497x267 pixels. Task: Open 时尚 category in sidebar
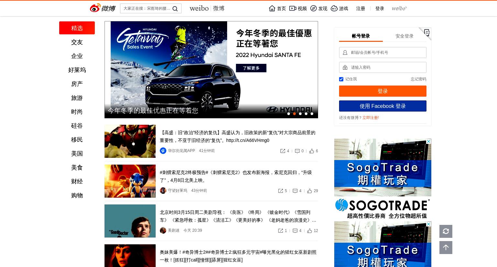click(77, 112)
